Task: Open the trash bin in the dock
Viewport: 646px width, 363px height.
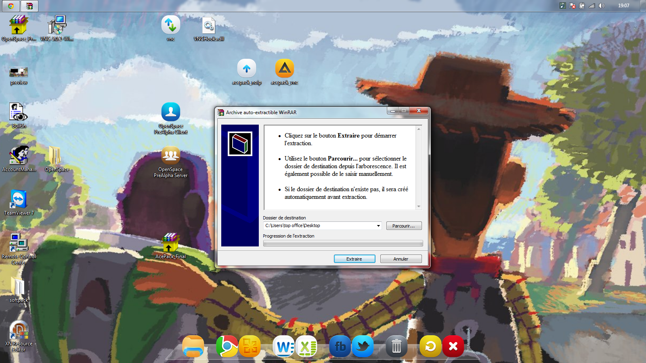Action: click(396, 346)
